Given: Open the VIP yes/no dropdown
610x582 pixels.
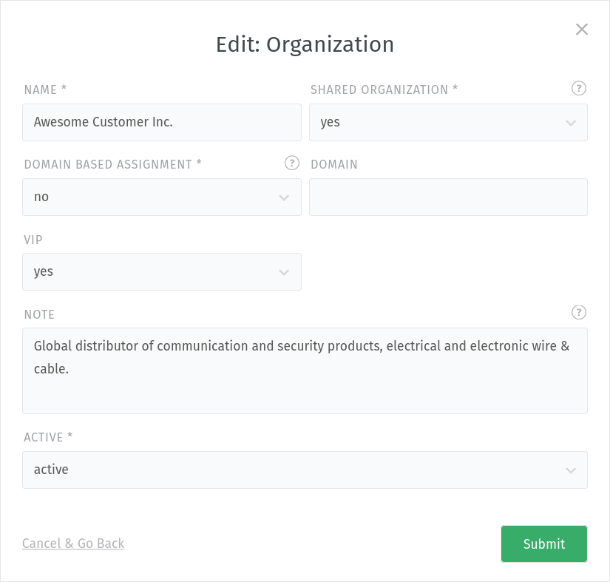Looking at the screenshot, I should tap(161, 272).
